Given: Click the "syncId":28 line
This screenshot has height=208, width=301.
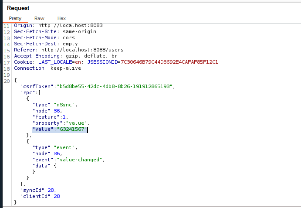Looking at the screenshot, I should [x=38, y=190].
